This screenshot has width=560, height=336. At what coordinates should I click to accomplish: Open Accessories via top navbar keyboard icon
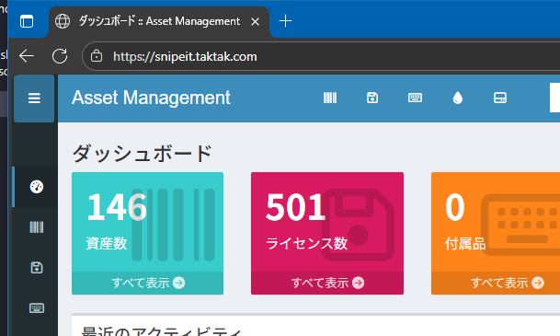415,98
